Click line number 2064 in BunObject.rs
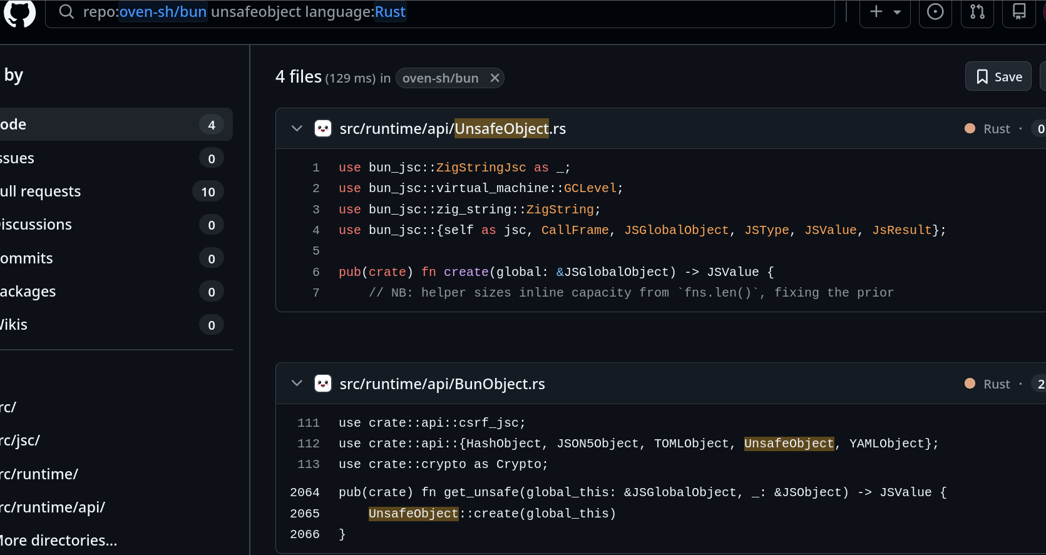This screenshot has width=1046, height=555. click(x=305, y=492)
